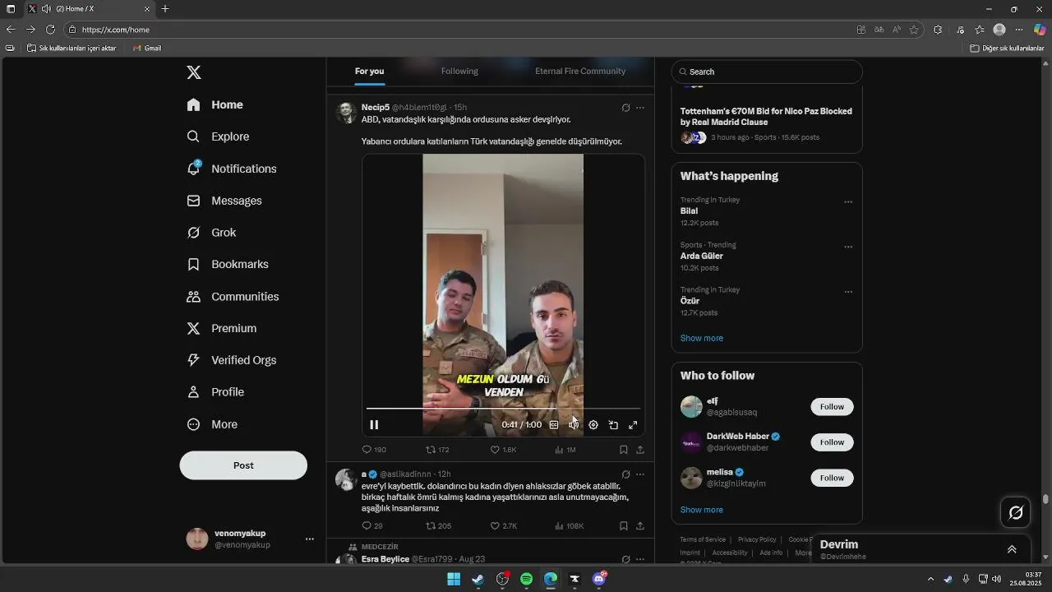Open Verified Orgs in the sidebar
Image resolution: width=1052 pixels, height=592 pixels.
232,360
